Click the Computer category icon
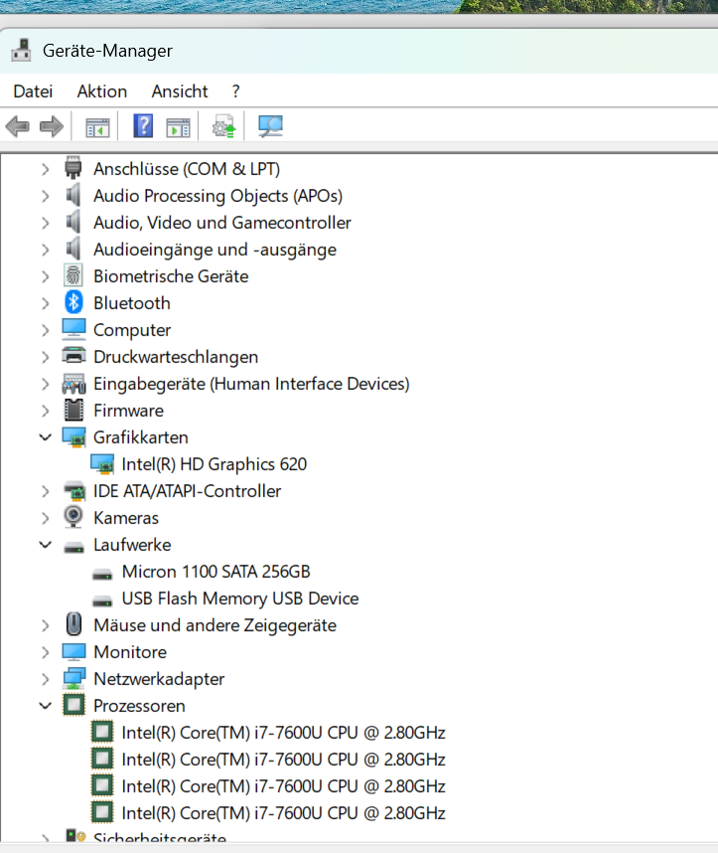Image resolution: width=718 pixels, height=853 pixels. (x=73, y=329)
